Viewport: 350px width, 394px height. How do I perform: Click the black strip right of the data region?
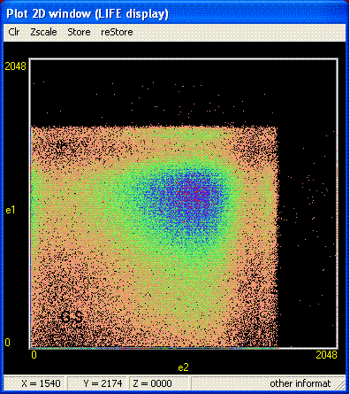coord(308,236)
